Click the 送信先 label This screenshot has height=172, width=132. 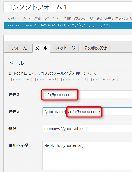(14, 94)
